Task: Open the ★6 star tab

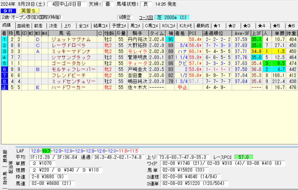Action: point(290,26)
